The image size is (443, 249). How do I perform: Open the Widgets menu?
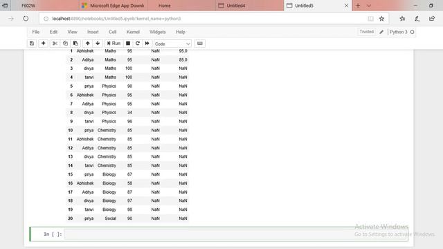(158, 32)
